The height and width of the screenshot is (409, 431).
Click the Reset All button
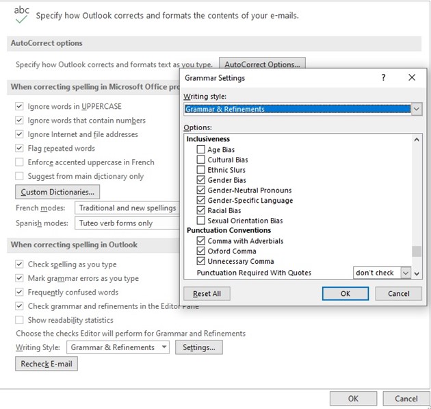click(x=207, y=293)
